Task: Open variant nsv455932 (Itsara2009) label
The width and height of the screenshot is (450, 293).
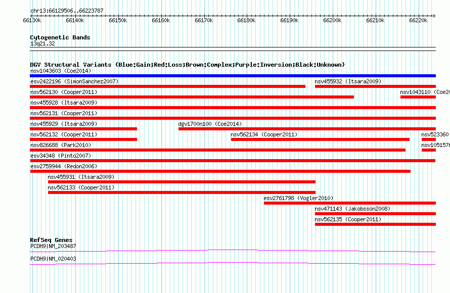Action: [x=348, y=81]
